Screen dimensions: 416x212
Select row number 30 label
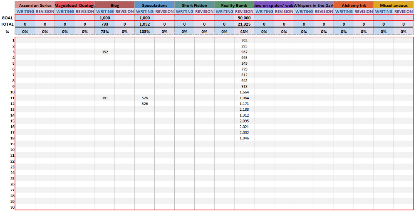coord(12,207)
